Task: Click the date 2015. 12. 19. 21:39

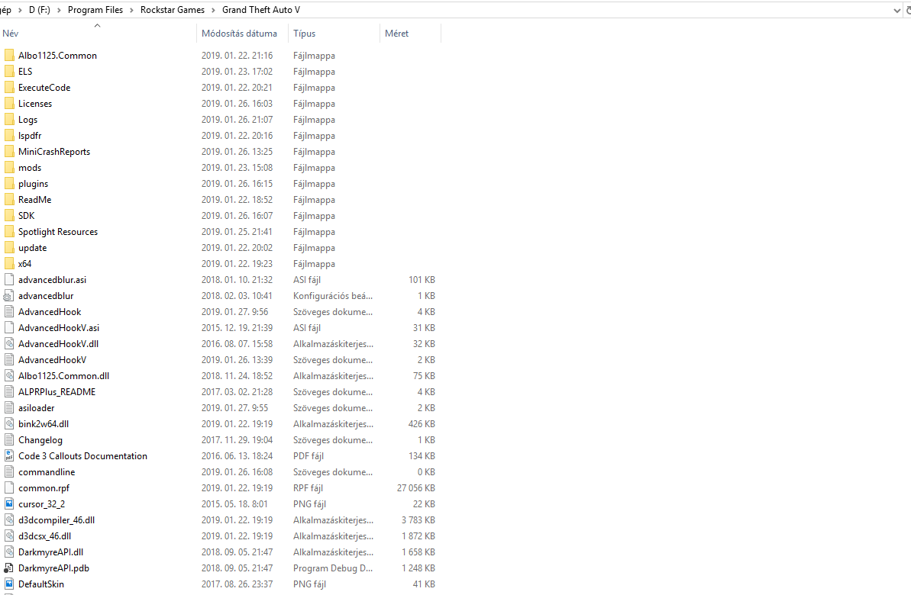Action: pos(237,328)
